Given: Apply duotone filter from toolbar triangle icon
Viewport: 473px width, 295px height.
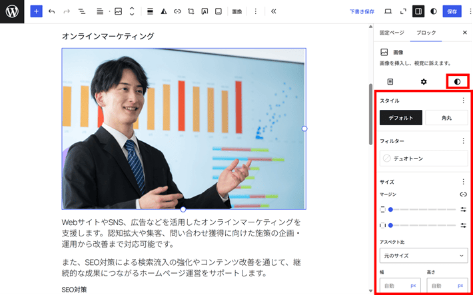Looking at the screenshot, I should [x=163, y=11].
